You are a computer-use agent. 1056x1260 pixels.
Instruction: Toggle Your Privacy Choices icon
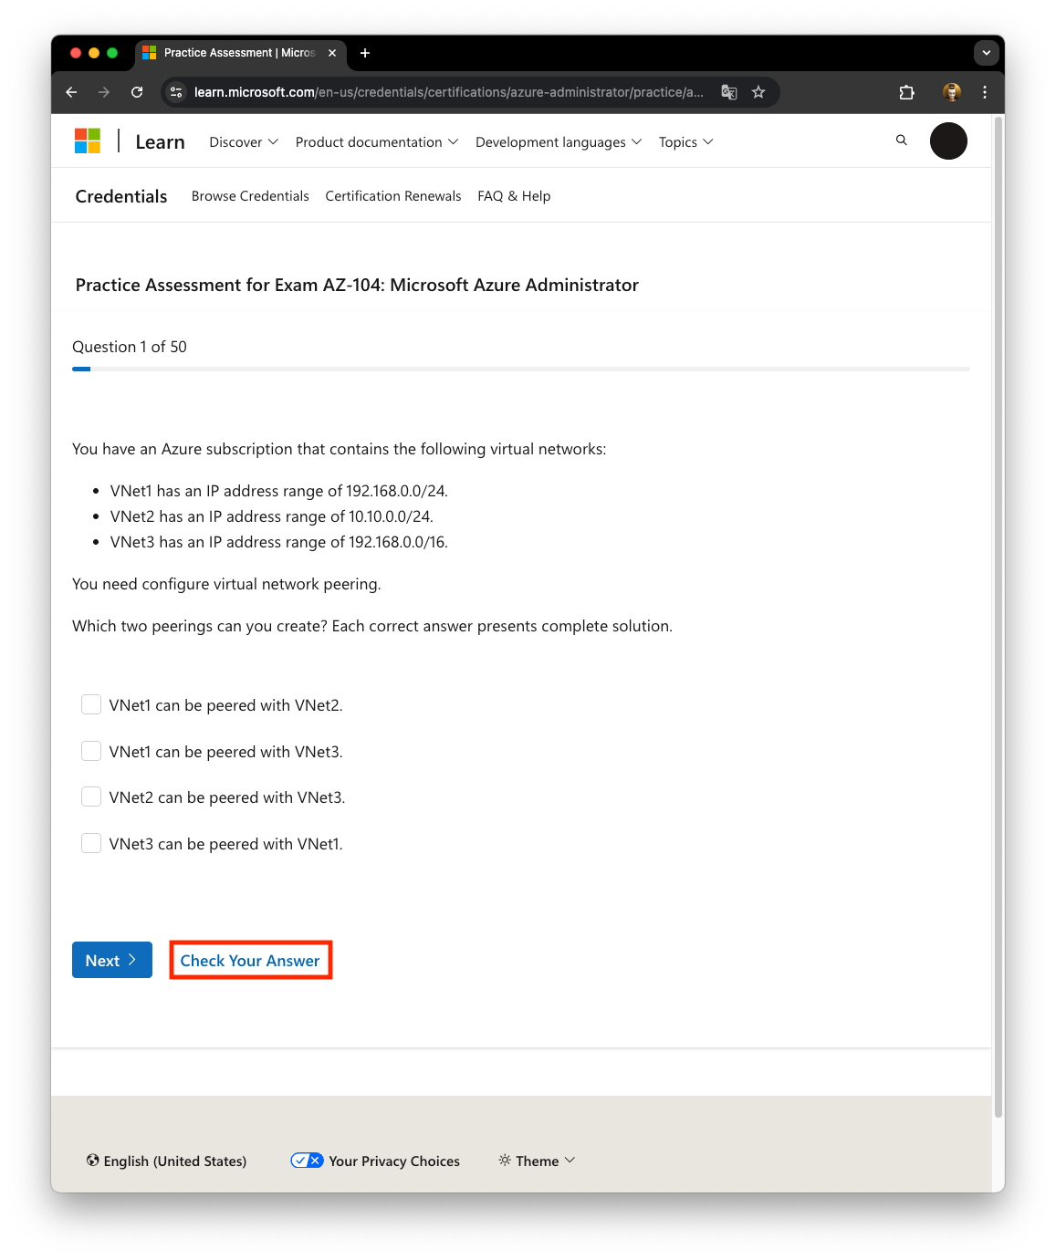[307, 1161]
